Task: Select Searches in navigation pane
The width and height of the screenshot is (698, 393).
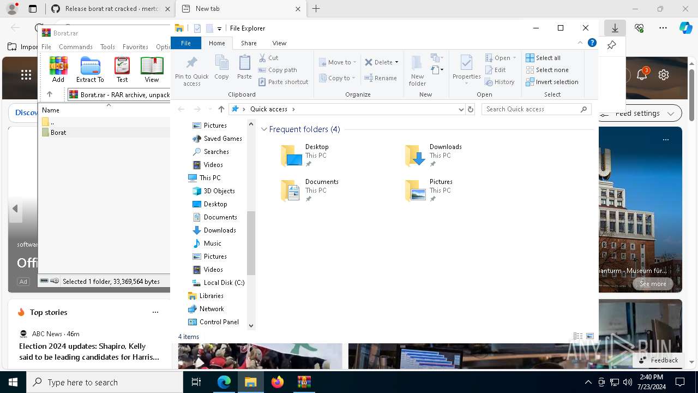Action: click(211, 152)
